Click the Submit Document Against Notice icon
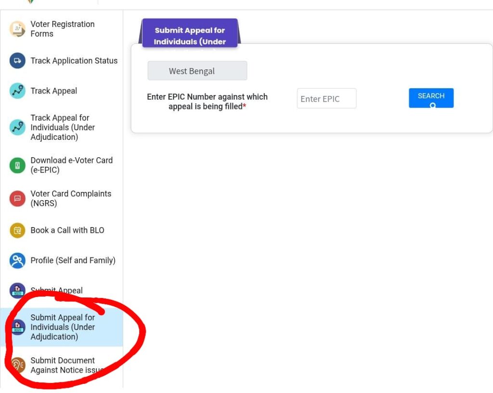Image resolution: width=493 pixels, height=393 pixels. (x=17, y=365)
